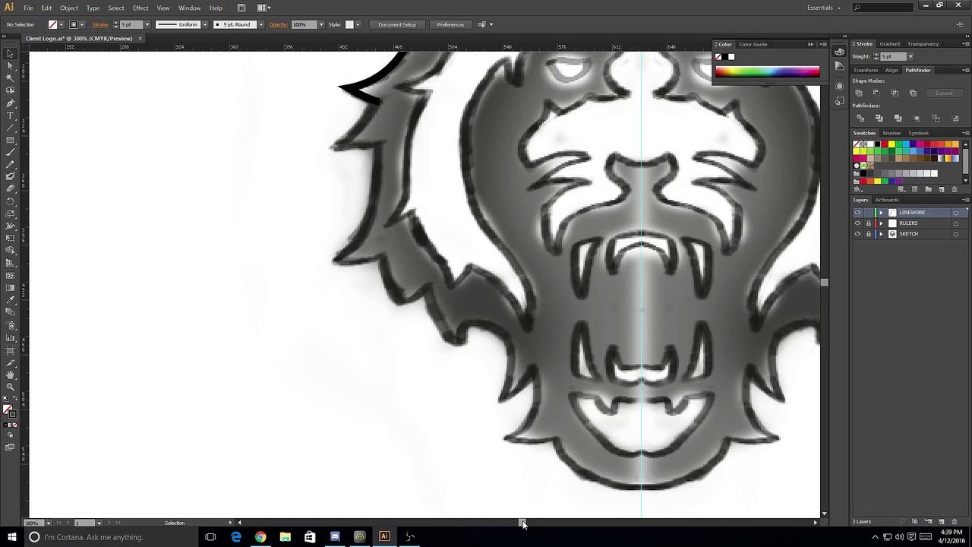Open Illustrator from the Windows taskbar
972x547 pixels.
(x=384, y=537)
